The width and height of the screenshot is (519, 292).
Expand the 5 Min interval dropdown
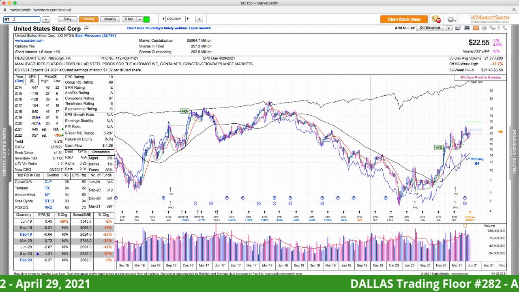139,19
